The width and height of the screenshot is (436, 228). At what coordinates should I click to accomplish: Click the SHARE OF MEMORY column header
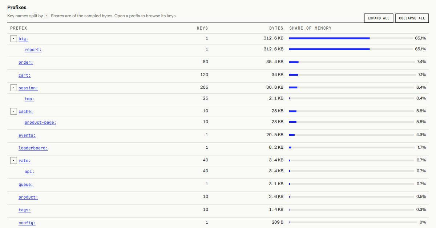tap(310, 28)
